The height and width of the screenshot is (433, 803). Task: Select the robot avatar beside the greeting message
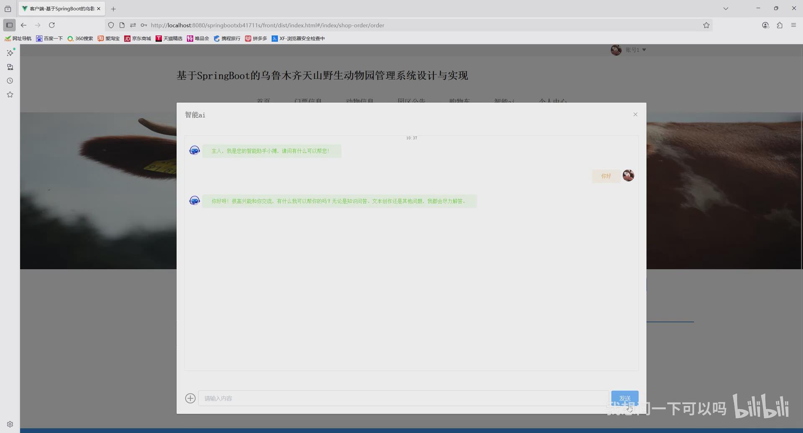click(194, 150)
